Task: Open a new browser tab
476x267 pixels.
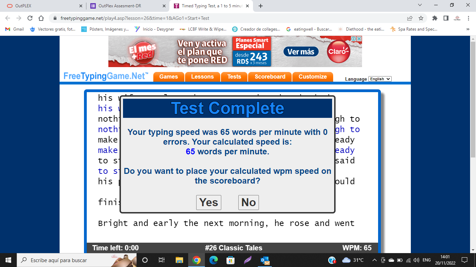Action: [x=261, y=6]
